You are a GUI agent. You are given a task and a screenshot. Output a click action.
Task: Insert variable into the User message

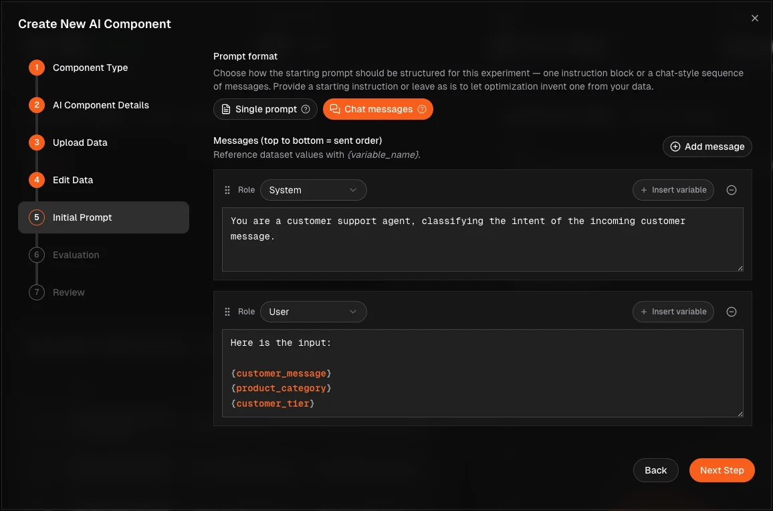tap(673, 312)
